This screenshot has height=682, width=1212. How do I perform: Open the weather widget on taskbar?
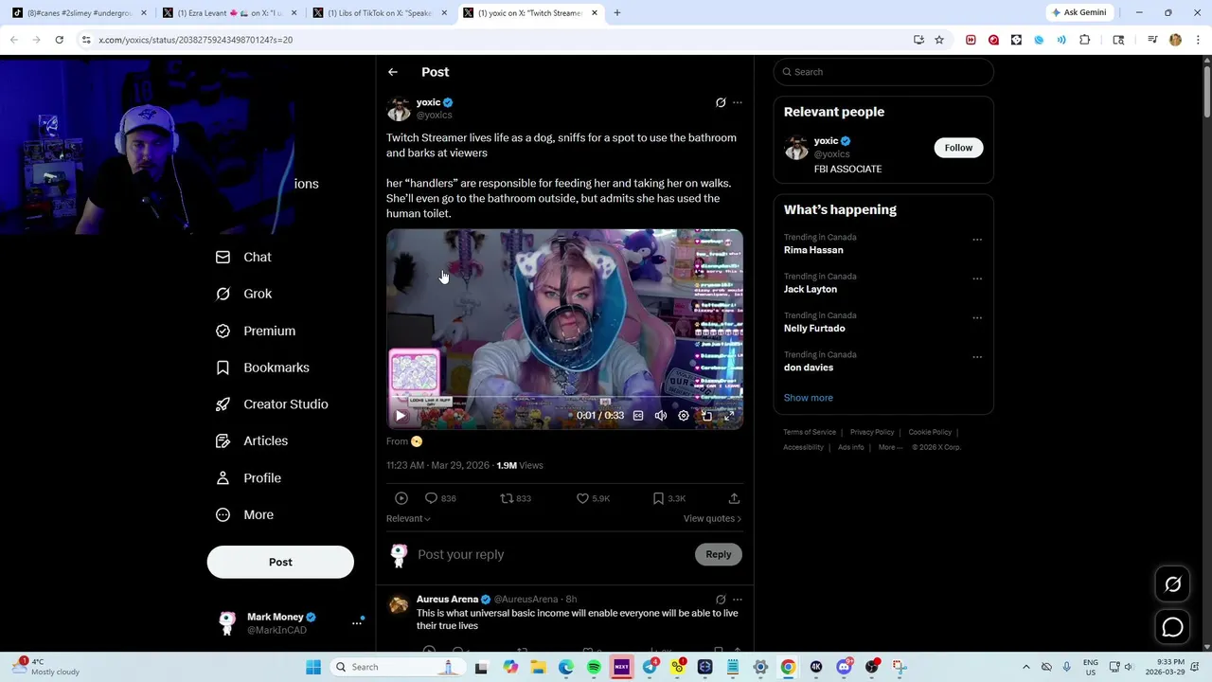[x=46, y=667]
